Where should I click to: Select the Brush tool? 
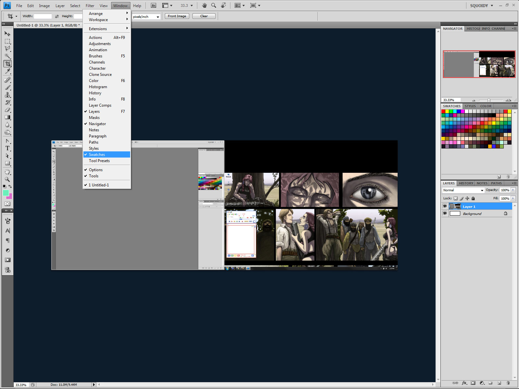[x=7, y=87]
